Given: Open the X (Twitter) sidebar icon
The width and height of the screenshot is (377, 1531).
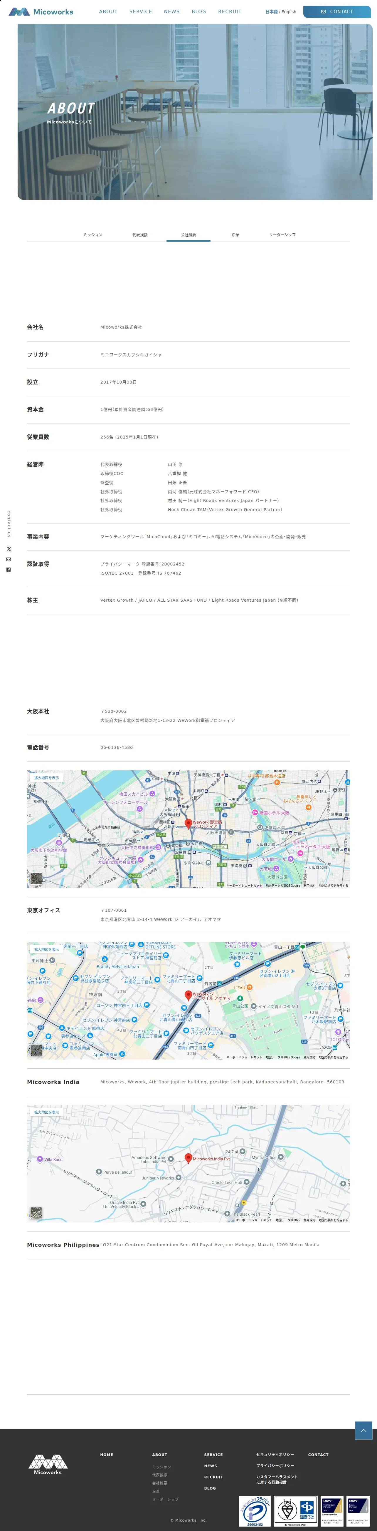Looking at the screenshot, I should pos(8,548).
